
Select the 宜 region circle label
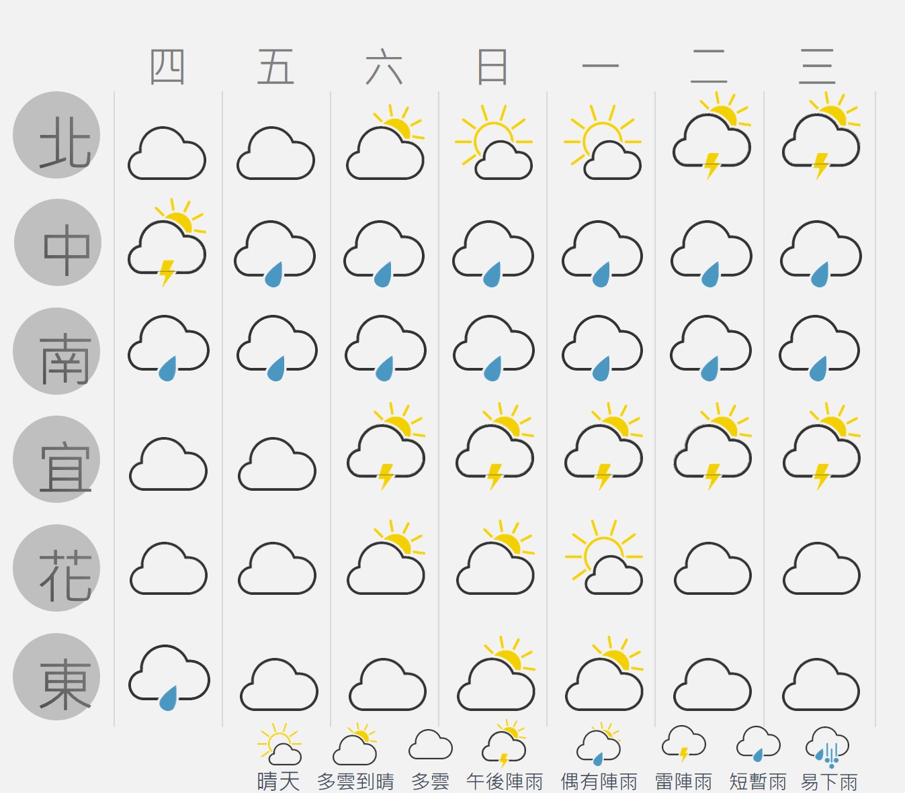[x=56, y=459]
